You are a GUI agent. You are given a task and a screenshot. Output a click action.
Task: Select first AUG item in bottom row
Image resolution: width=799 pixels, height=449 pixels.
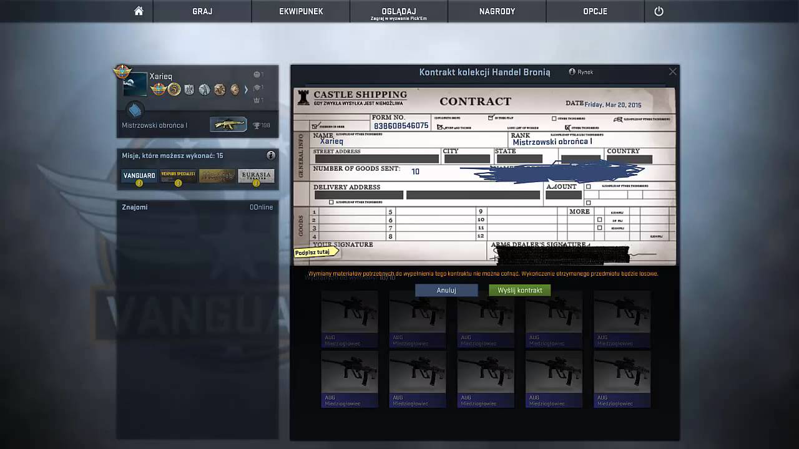tap(350, 379)
